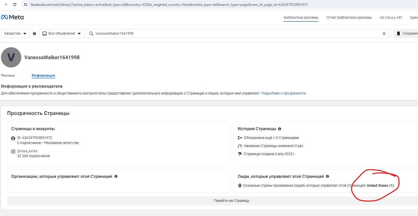Viewport: 418px width, 216px height.
Task: Open Библиотека рекламы in top navigation
Action: click(301, 17)
